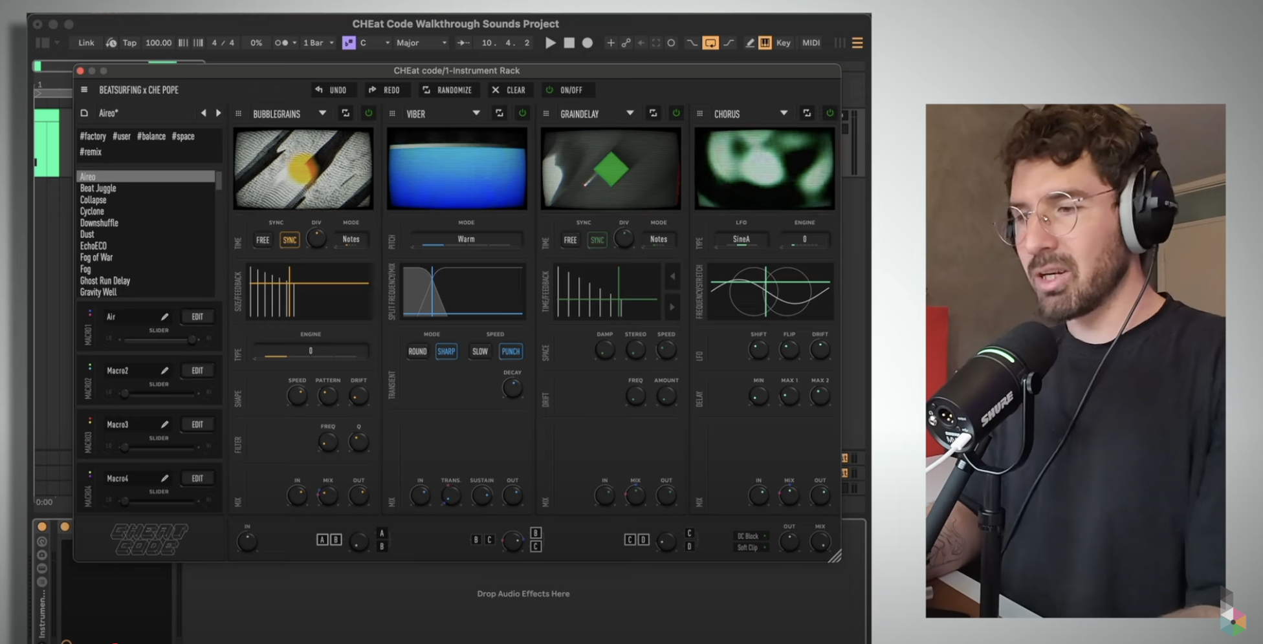
Task: Open the Major scale dropdown in Ableton
Action: [x=421, y=43]
